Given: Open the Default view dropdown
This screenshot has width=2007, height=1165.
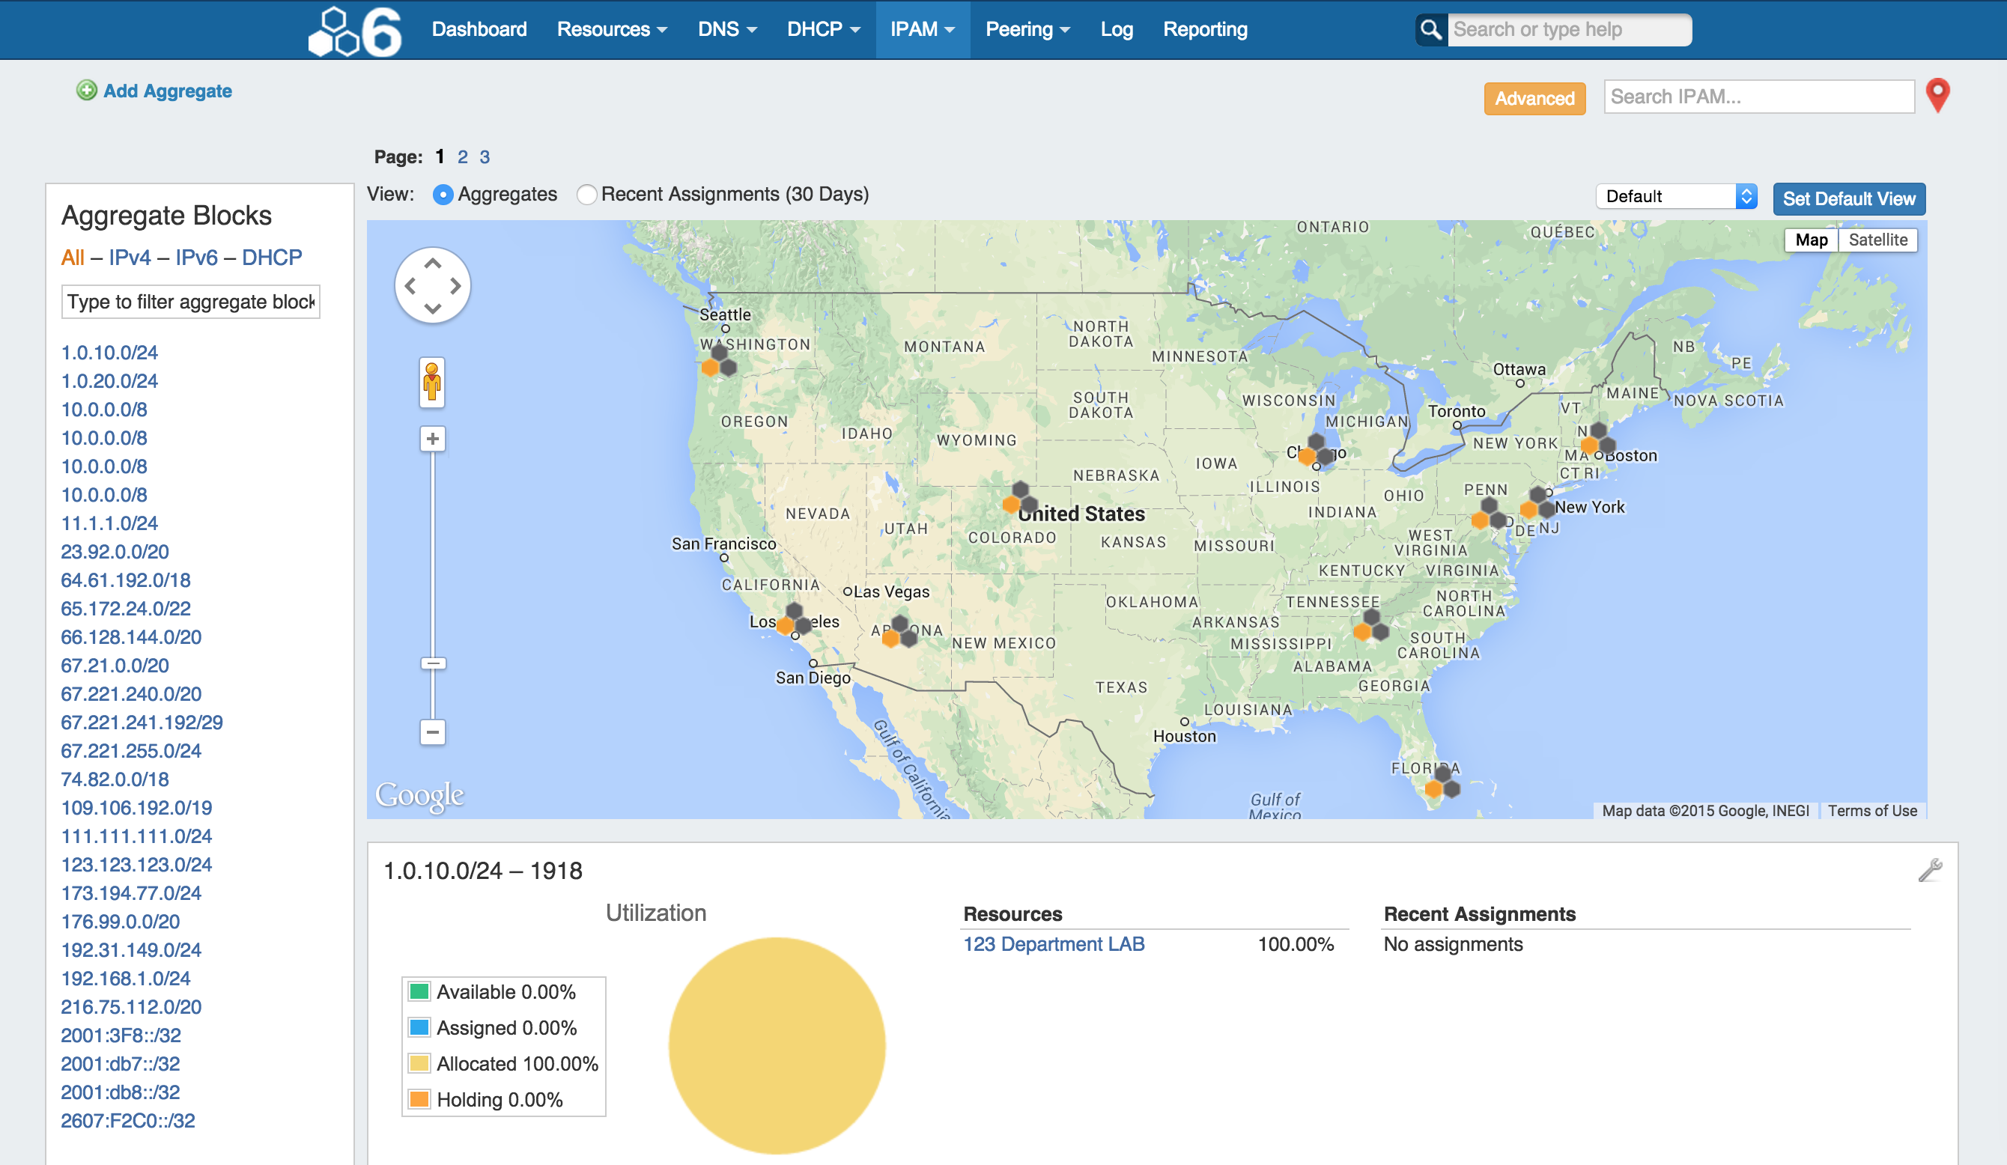Looking at the screenshot, I should tap(1676, 197).
